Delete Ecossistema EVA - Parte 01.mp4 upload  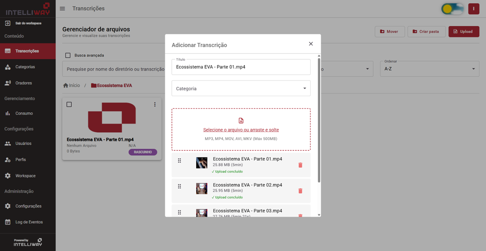point(300,165)
